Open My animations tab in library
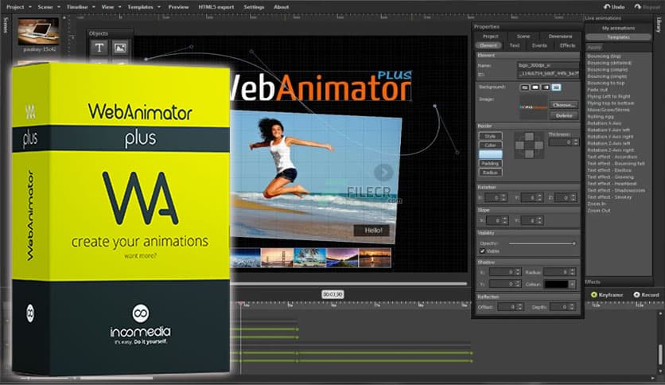This screenshot has width=665, height=385. click(618, 28)
